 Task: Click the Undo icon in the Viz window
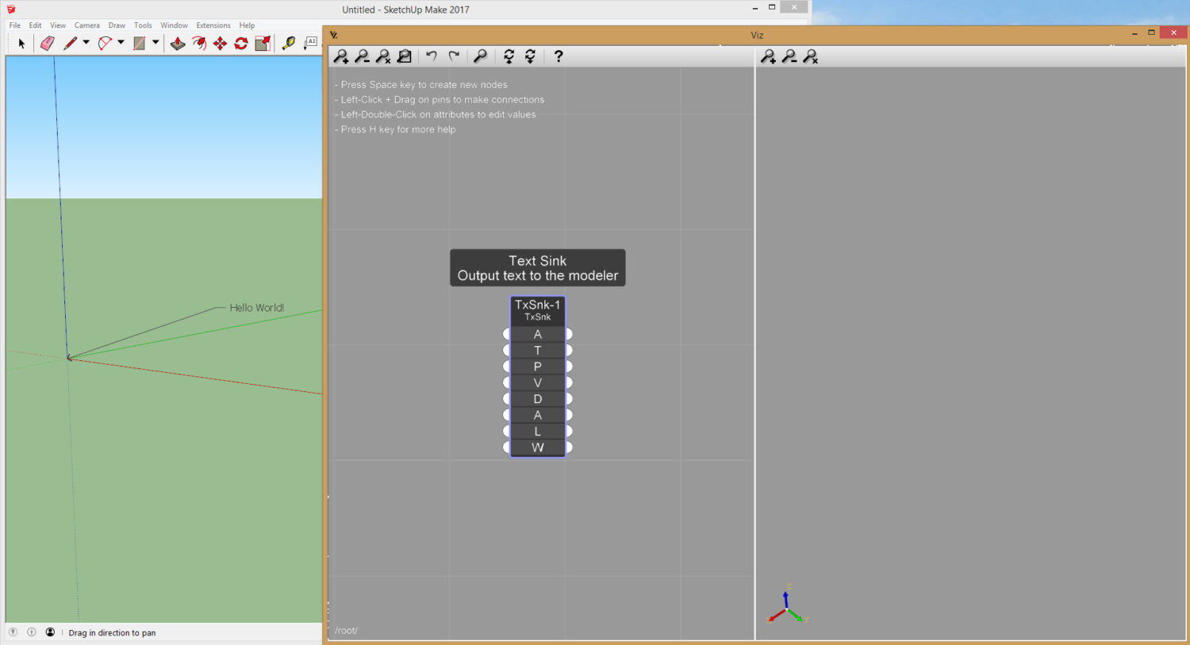click(x=432, y=56)
